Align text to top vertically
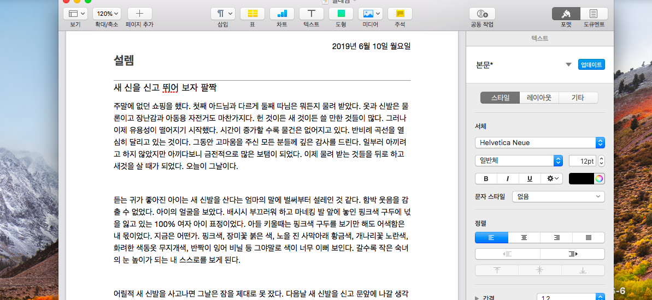This screenshot has height=300, width=652. (496, 270)
